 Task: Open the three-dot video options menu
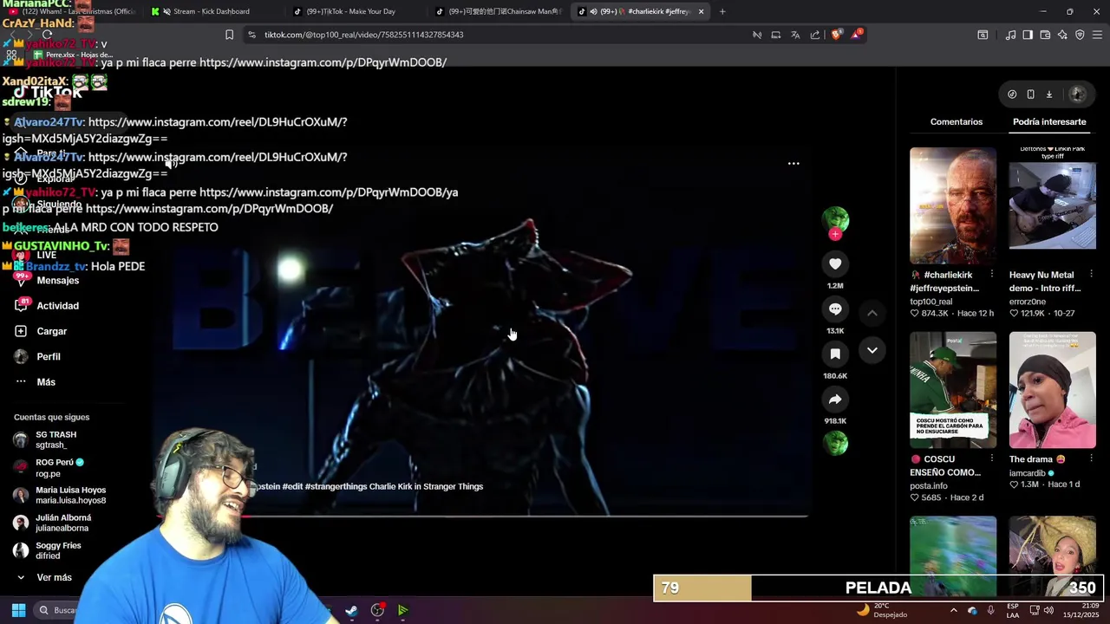click(x=793, y=163)
